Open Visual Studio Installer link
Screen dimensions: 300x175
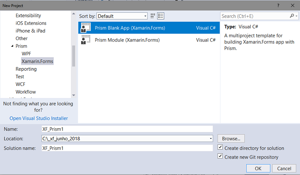[39, 118]
